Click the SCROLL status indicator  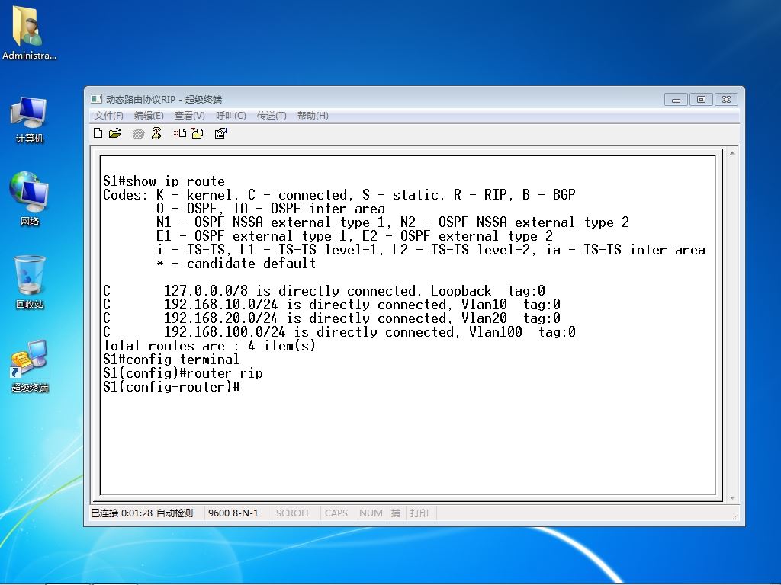[293, 513]
